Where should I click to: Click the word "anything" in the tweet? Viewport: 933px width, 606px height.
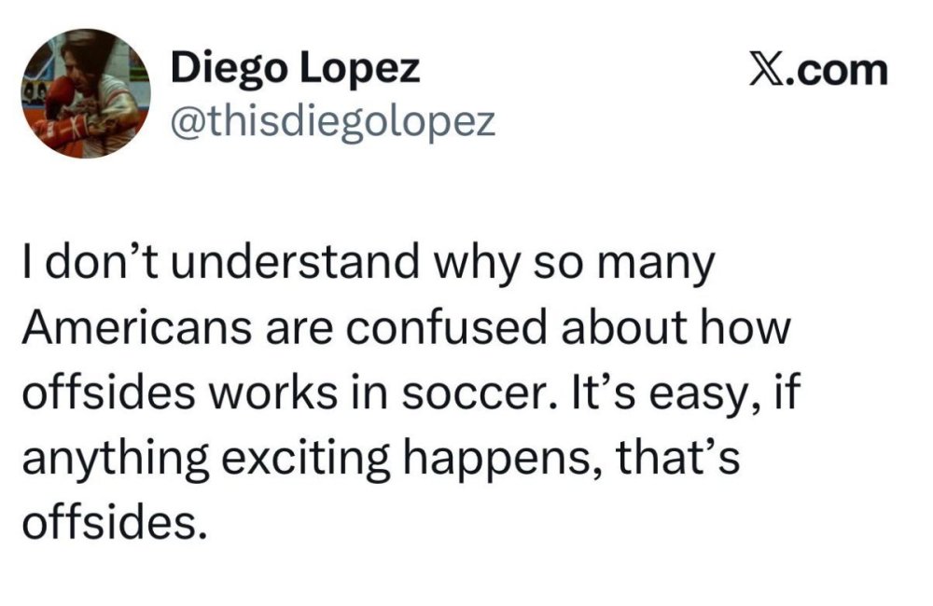[x=116, y=459]
